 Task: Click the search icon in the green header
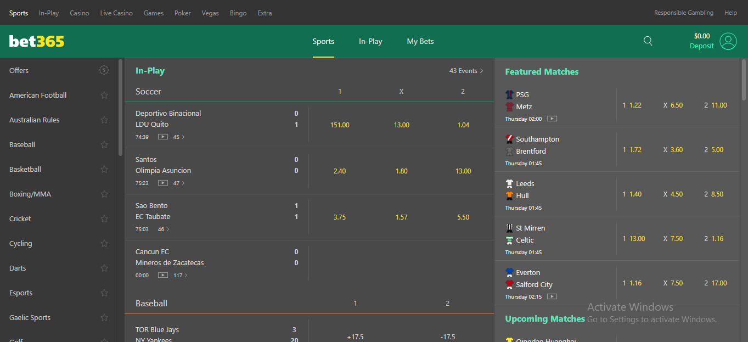pos(648,41)
